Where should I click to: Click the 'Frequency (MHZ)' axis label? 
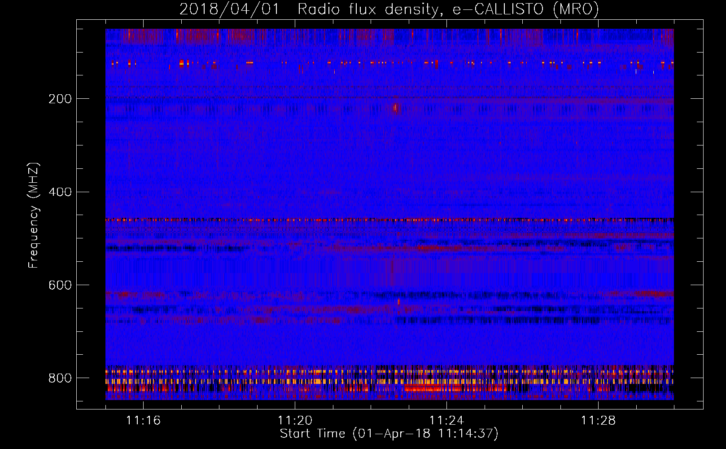(34, 216)
